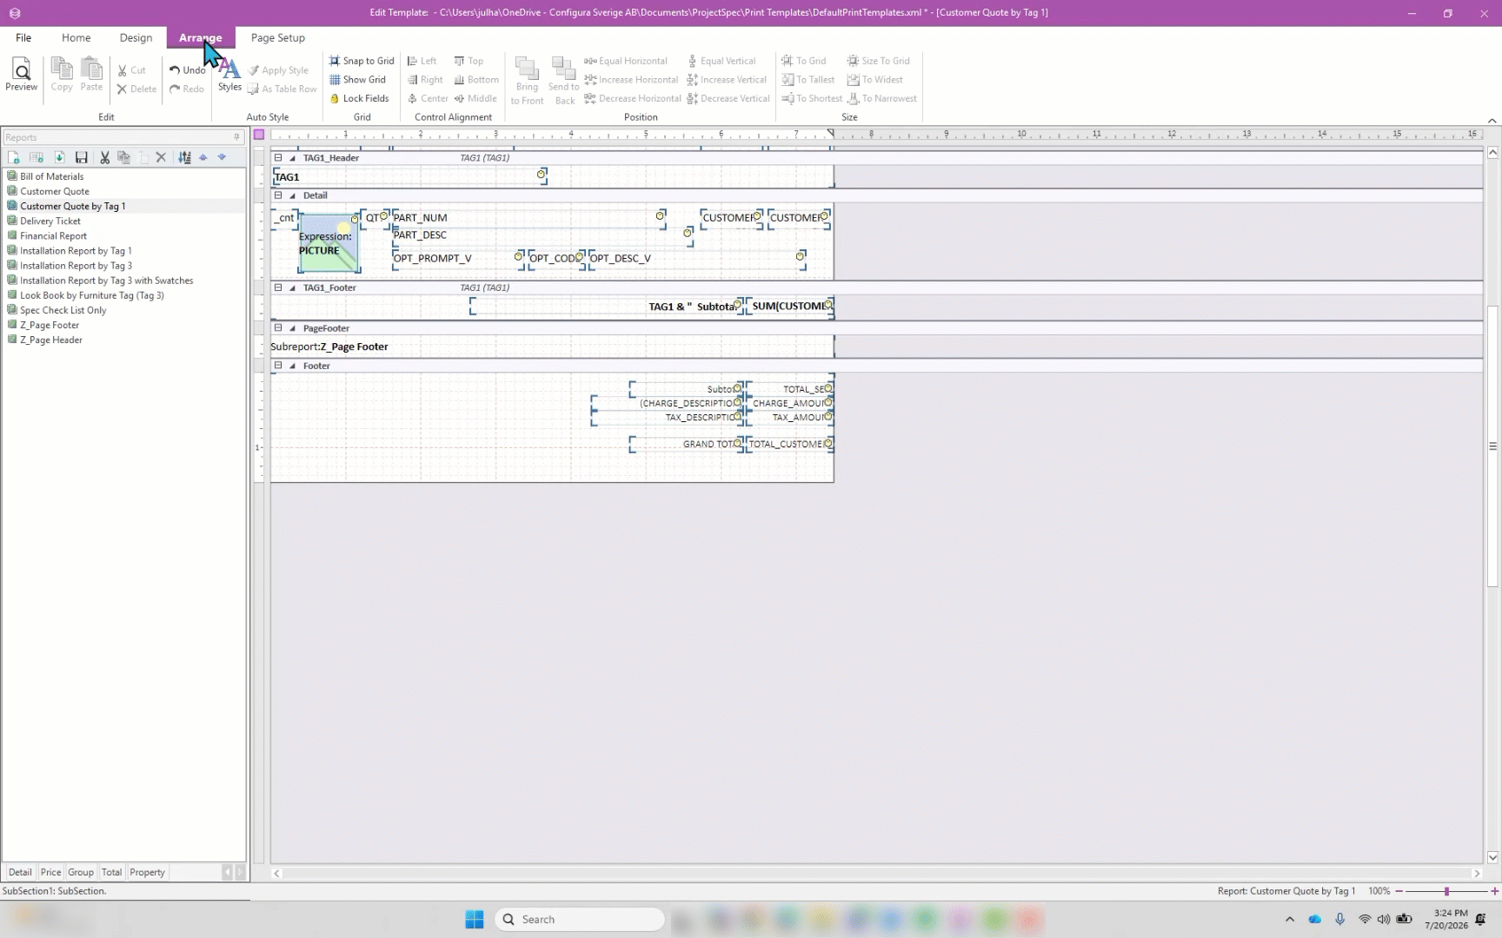This screenshot has width=1502, height=938.
Task: Click To Widest in Size group
Action: [875, 79]
